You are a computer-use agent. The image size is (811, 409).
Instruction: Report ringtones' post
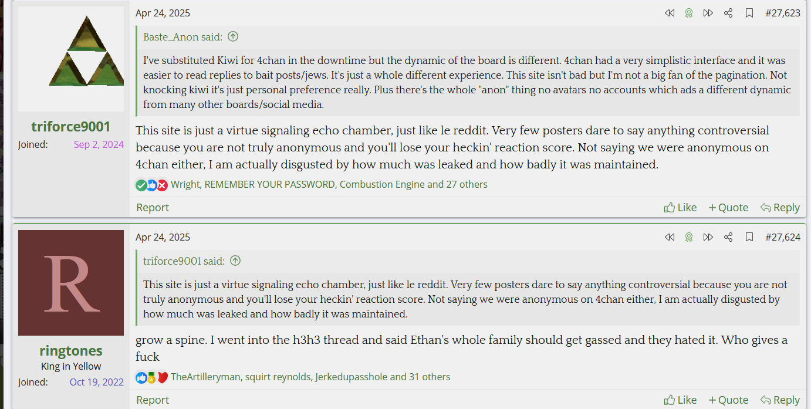pos(153,400)
